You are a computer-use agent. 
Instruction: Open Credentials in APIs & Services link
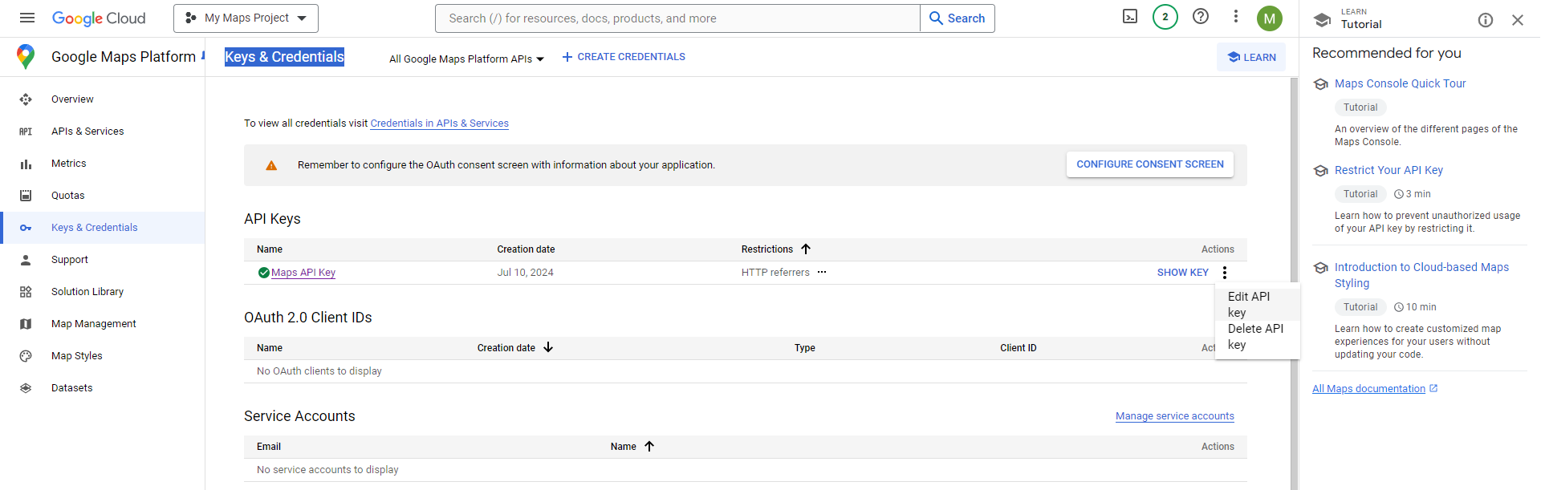439,124
